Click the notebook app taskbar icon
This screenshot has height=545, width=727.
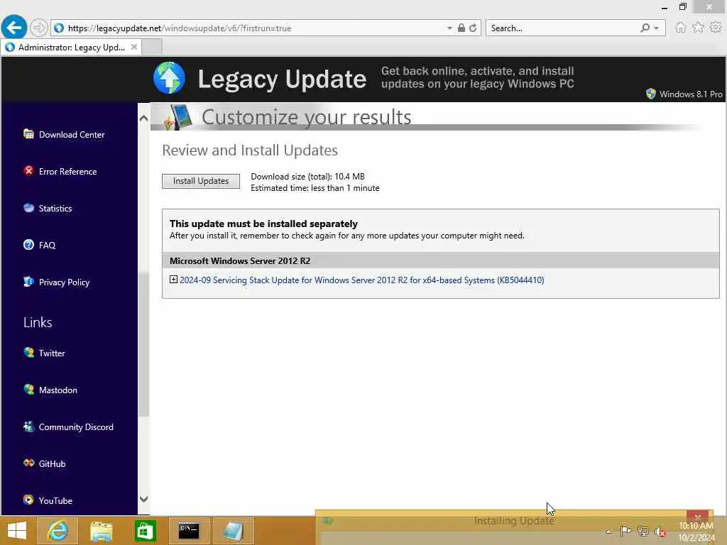click(233, 531)
